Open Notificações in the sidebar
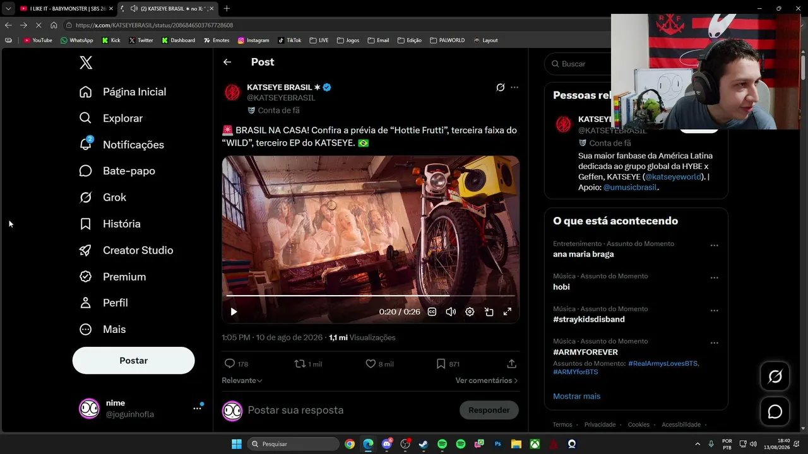 tap(122, 145)
